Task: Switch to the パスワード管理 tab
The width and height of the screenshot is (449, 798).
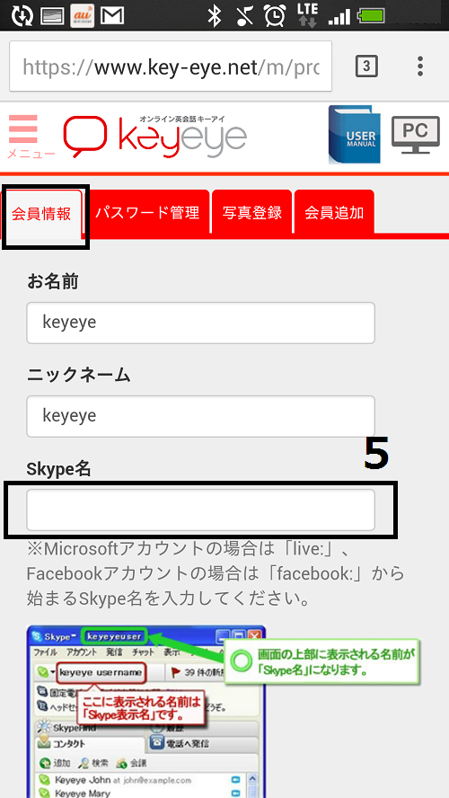Action: tap(147, 213)
